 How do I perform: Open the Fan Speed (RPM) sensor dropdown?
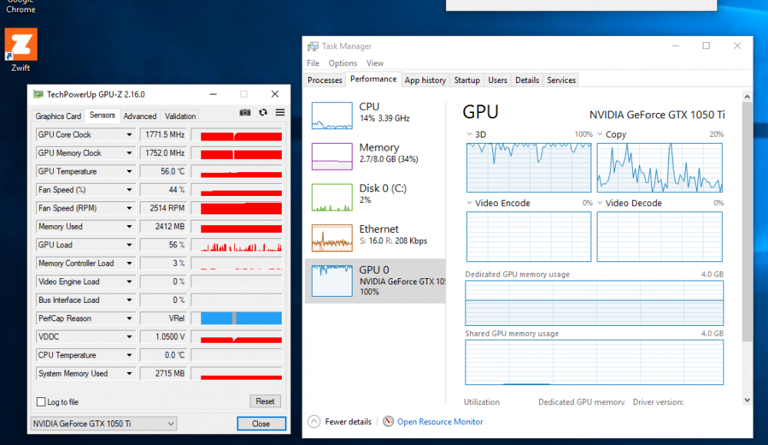129,208
